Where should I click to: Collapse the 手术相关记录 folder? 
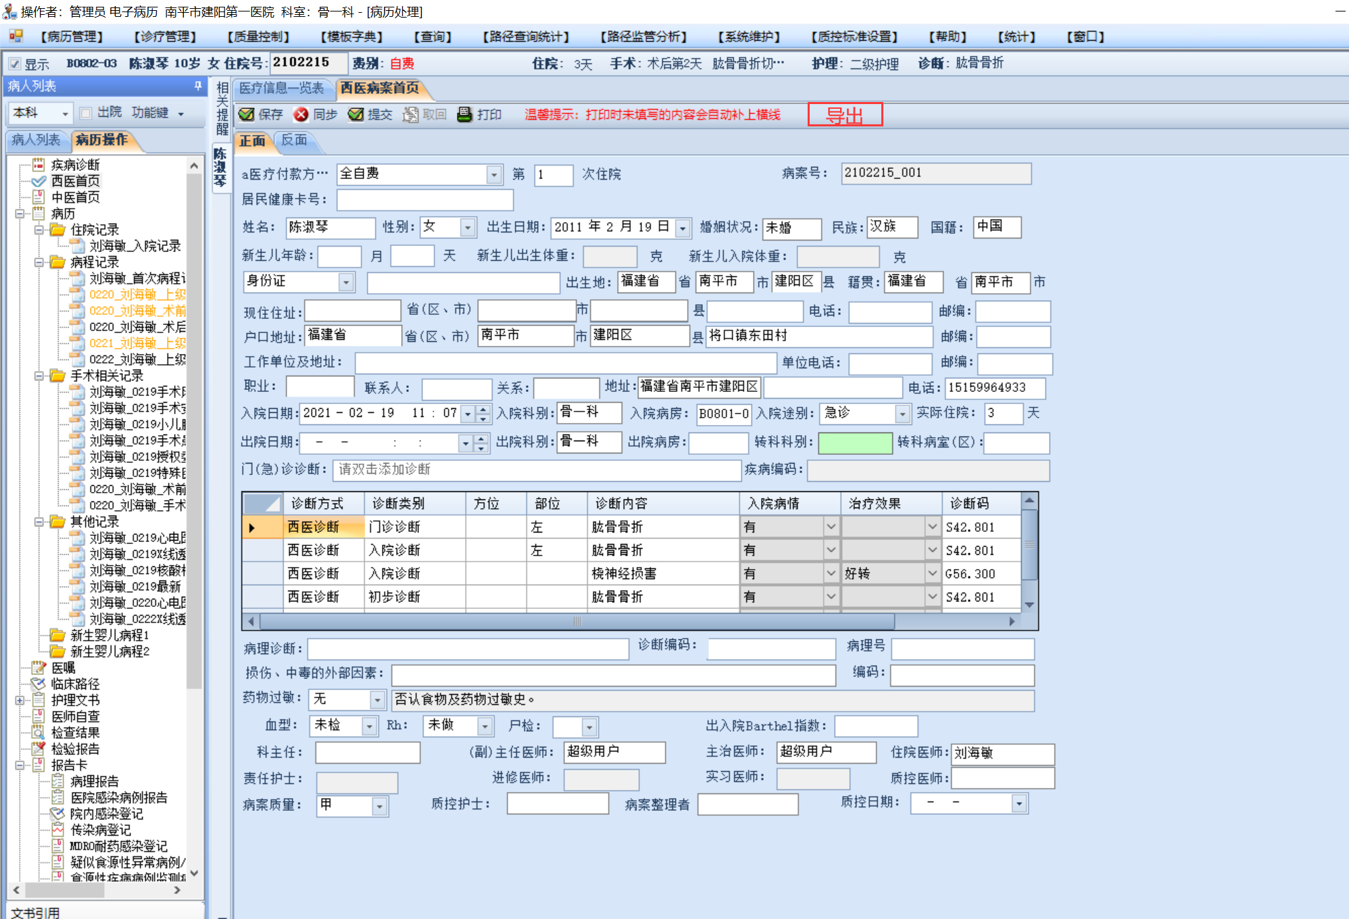pos(39,376)
